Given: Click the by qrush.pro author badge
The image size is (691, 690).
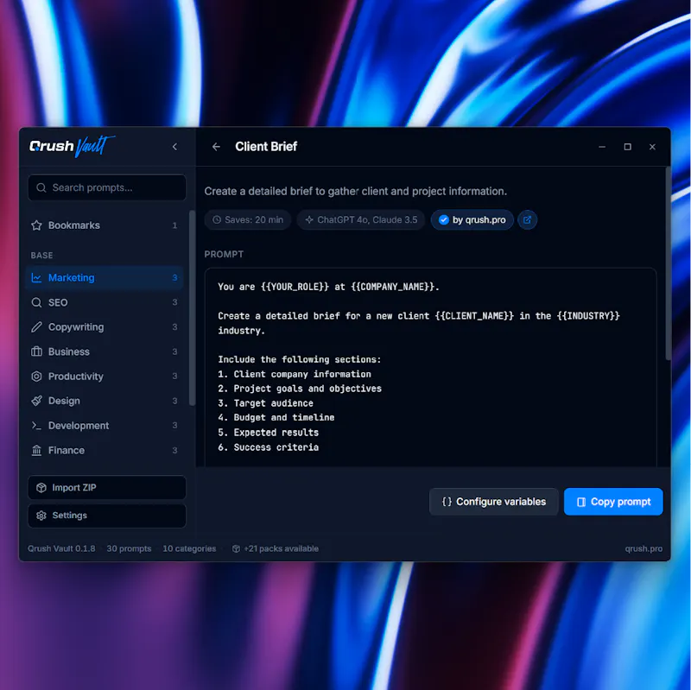Looking at the screenshot, I should 472,220.
